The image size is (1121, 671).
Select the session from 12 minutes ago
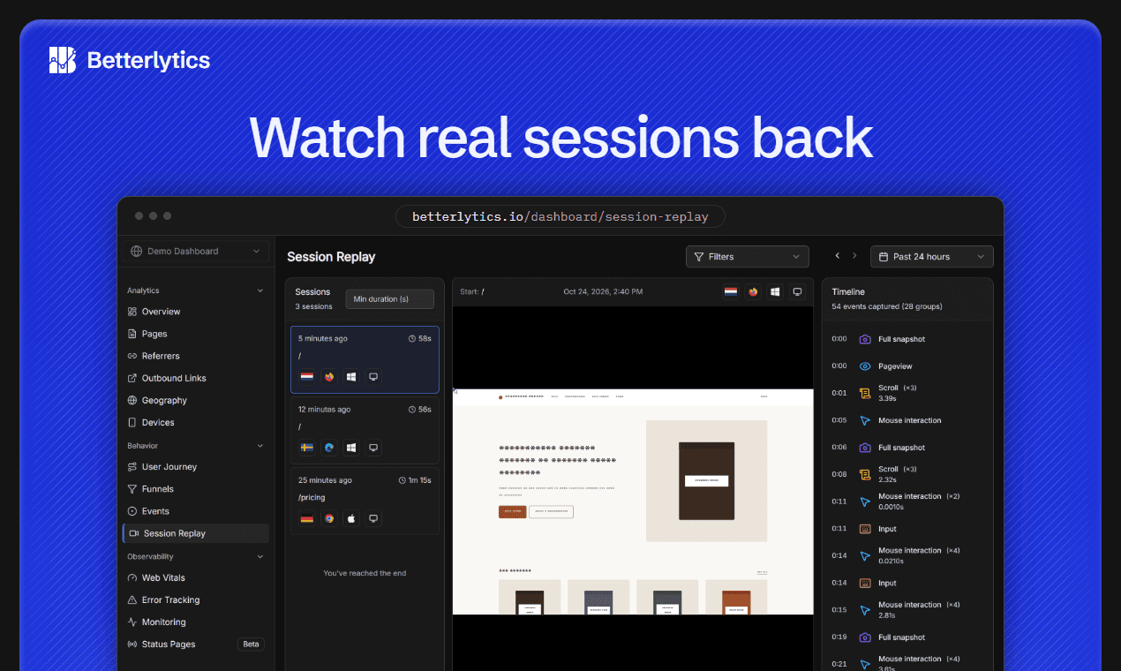point(365,430)
